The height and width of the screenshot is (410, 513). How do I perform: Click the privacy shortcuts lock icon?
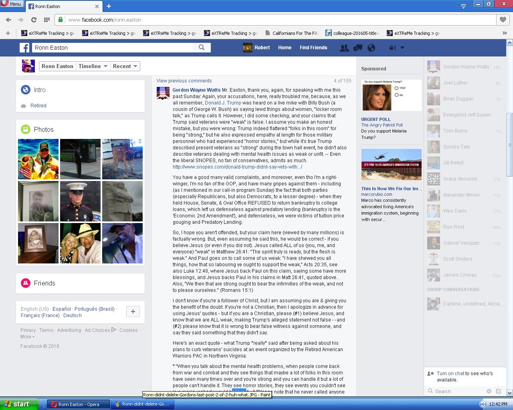pyautogui.click(x=393, y=48)
